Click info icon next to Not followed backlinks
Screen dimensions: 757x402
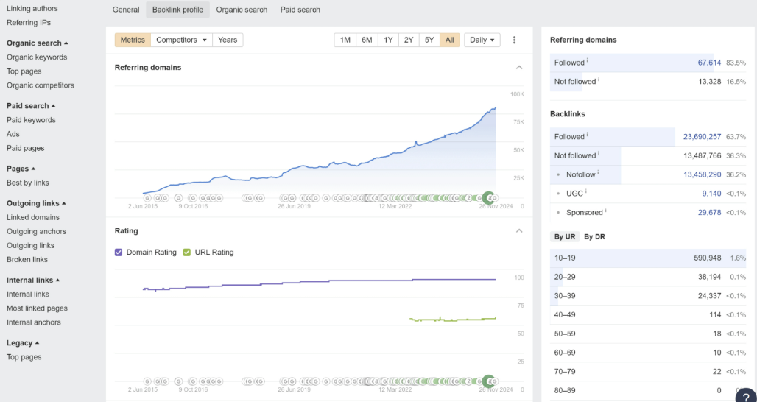point(599,155)
